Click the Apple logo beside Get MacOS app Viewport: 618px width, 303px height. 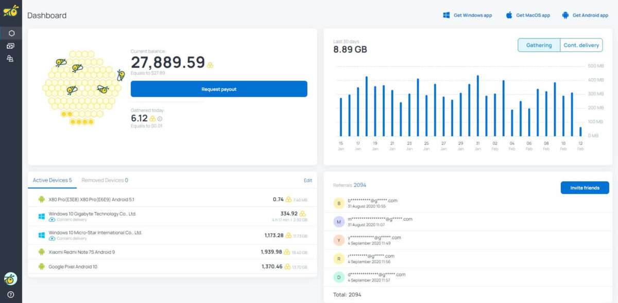(509, 15)
